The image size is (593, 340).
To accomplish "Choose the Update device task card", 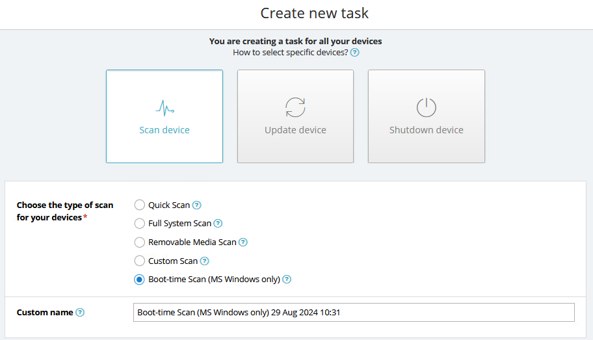I will point(295,116).
